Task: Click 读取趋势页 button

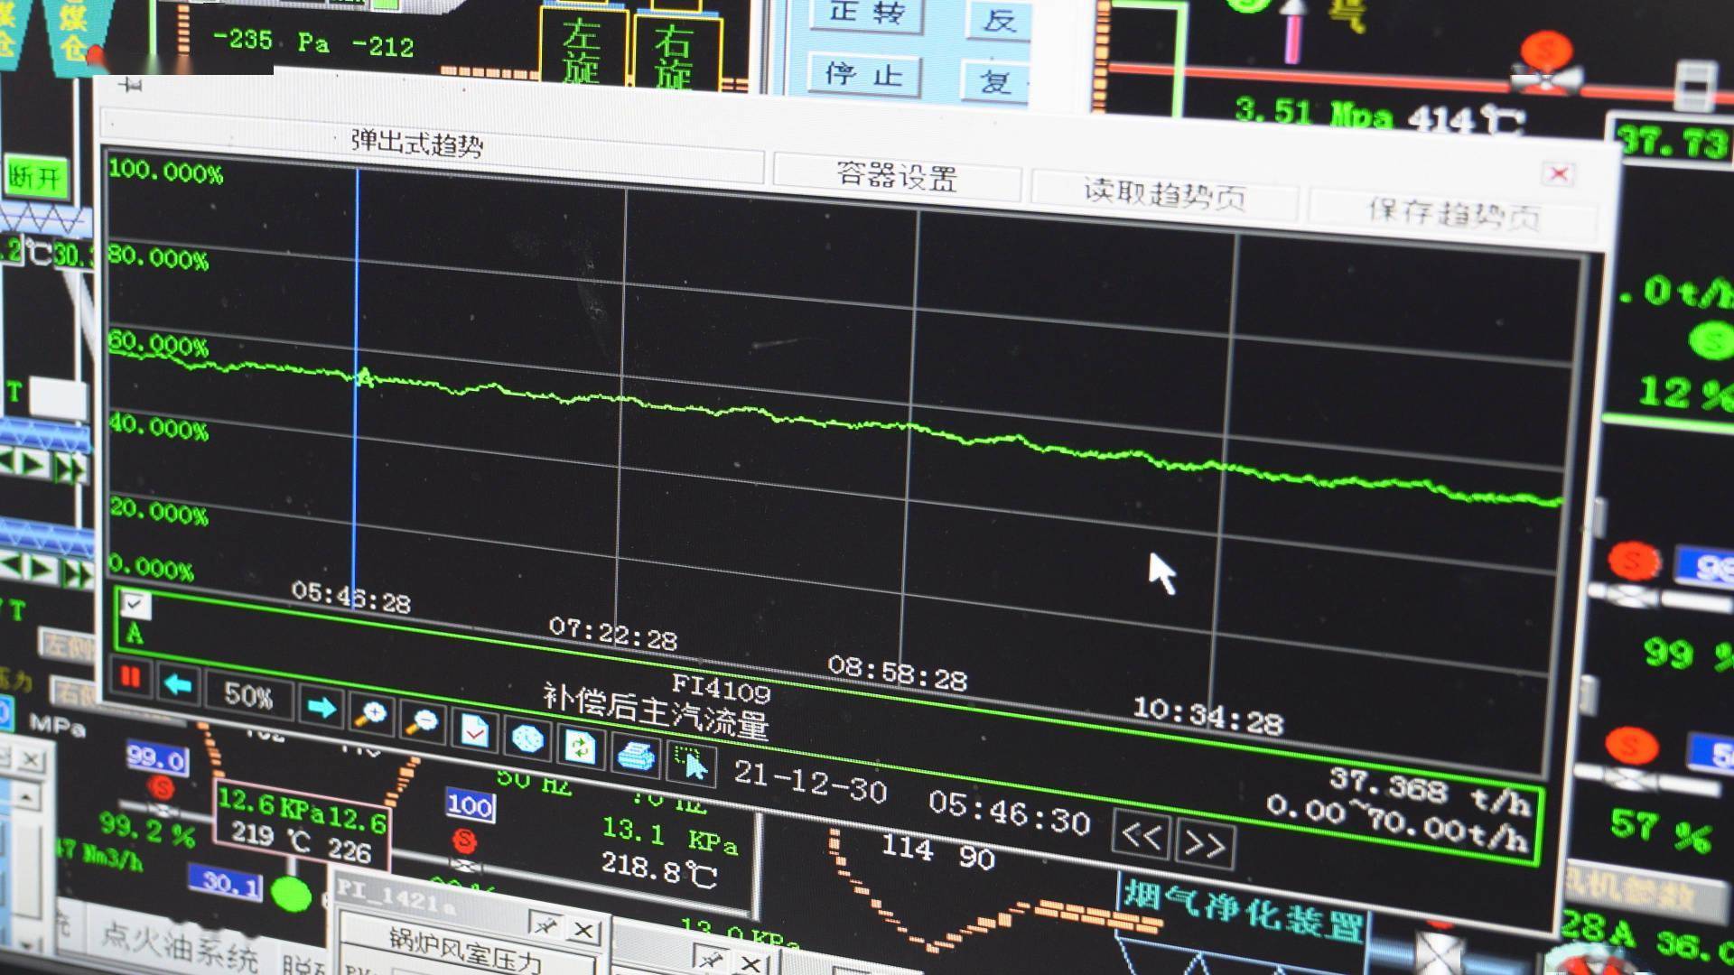Action: [x=1164, y=193]
